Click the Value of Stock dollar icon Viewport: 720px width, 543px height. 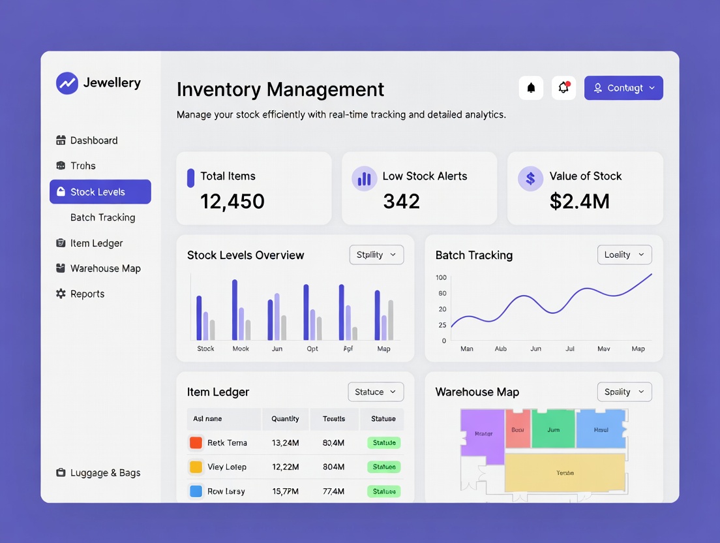(530, 179)
